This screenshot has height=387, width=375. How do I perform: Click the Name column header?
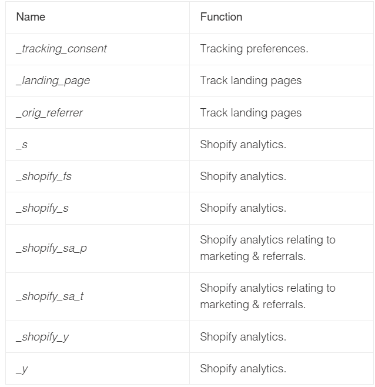pyautogui.click(x=31, y=17)
